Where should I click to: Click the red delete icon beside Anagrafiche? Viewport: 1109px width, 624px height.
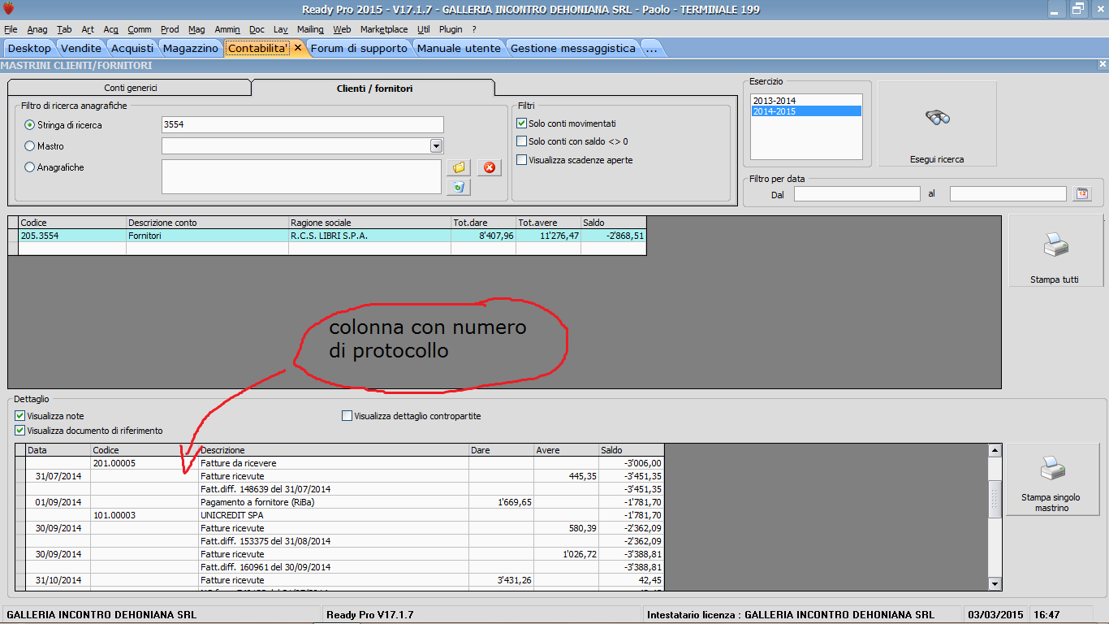490,167
